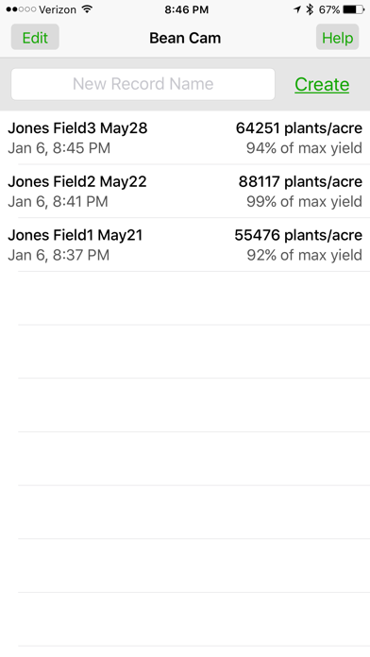The height and width of the screenshot is (657, 370).
Task: Tap the Edit button
Action: click(35, 38)
